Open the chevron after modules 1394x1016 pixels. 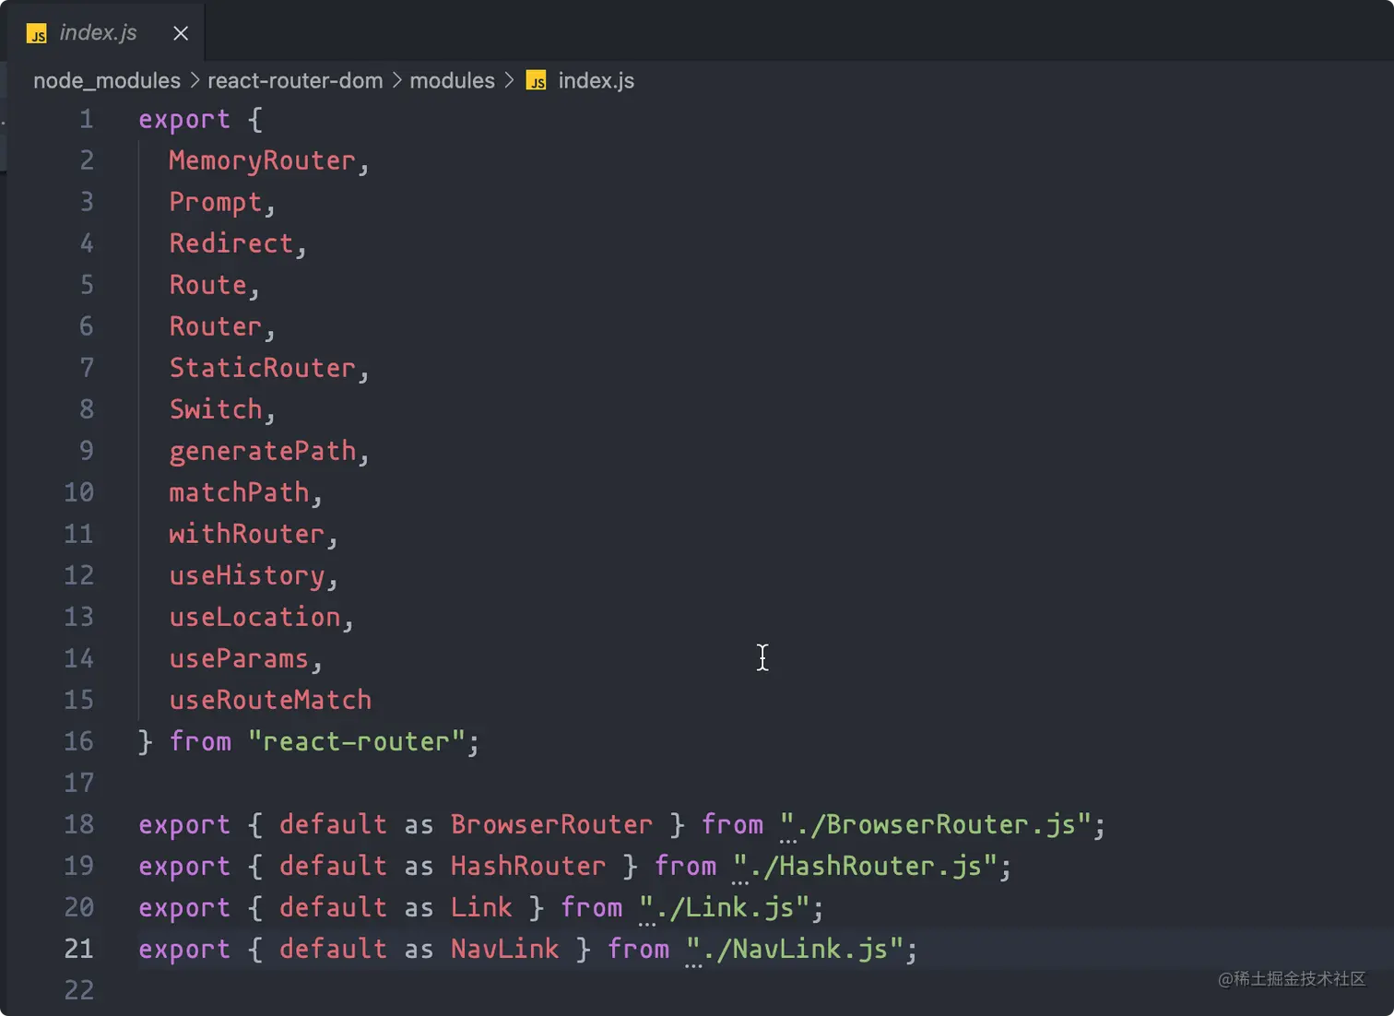click(509, 80)
